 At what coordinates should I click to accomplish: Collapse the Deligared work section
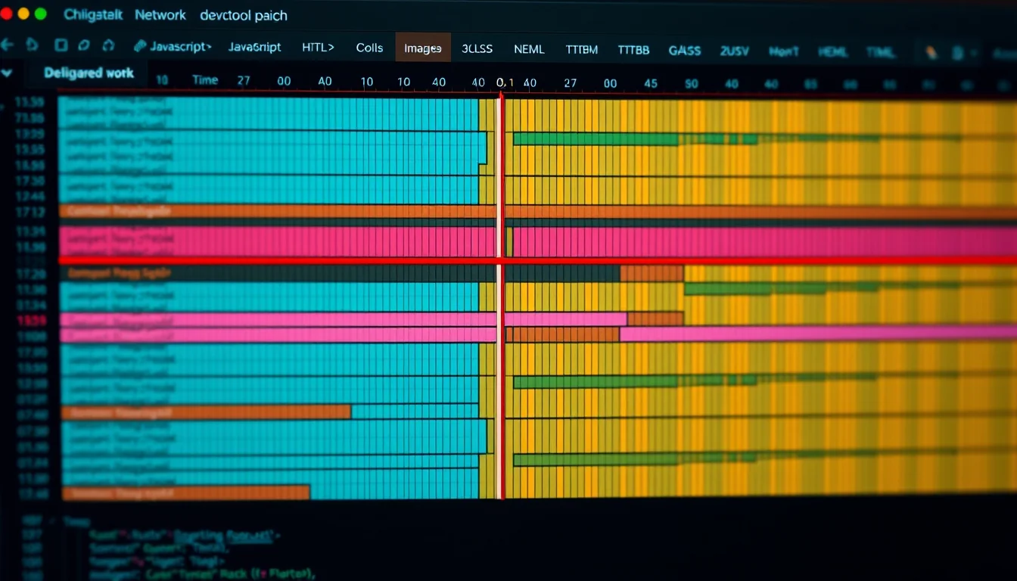(8, 73)
